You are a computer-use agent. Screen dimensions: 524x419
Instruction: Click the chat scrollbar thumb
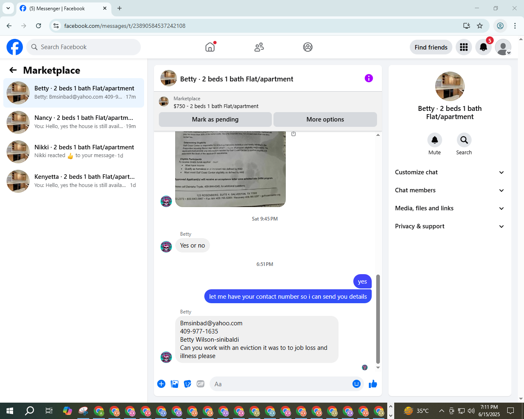[378, 319]
